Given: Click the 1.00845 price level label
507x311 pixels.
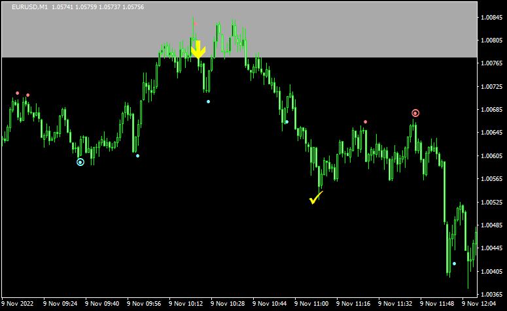Looking at the screenshot, I should (491, 17).
